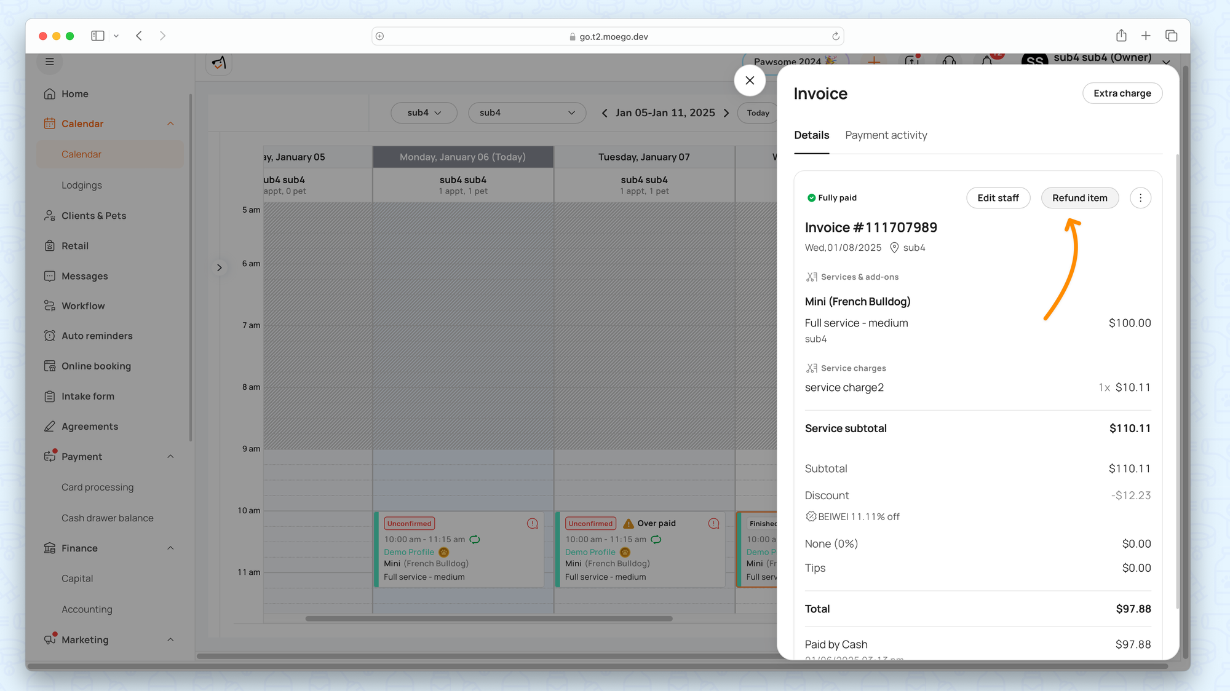The width and height of the screenshot is (1230, 691).
Task: Click the Auto reminders clock icon
Action: click(50, 336)
